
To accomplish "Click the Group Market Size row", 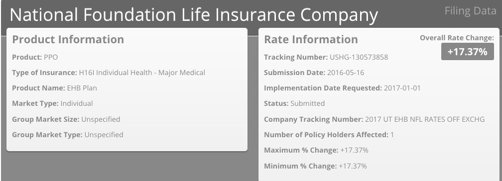I will point(66,119).
